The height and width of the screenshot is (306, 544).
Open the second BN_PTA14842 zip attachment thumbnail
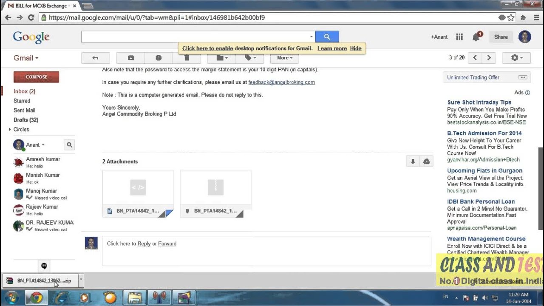[x=215, y=194]
